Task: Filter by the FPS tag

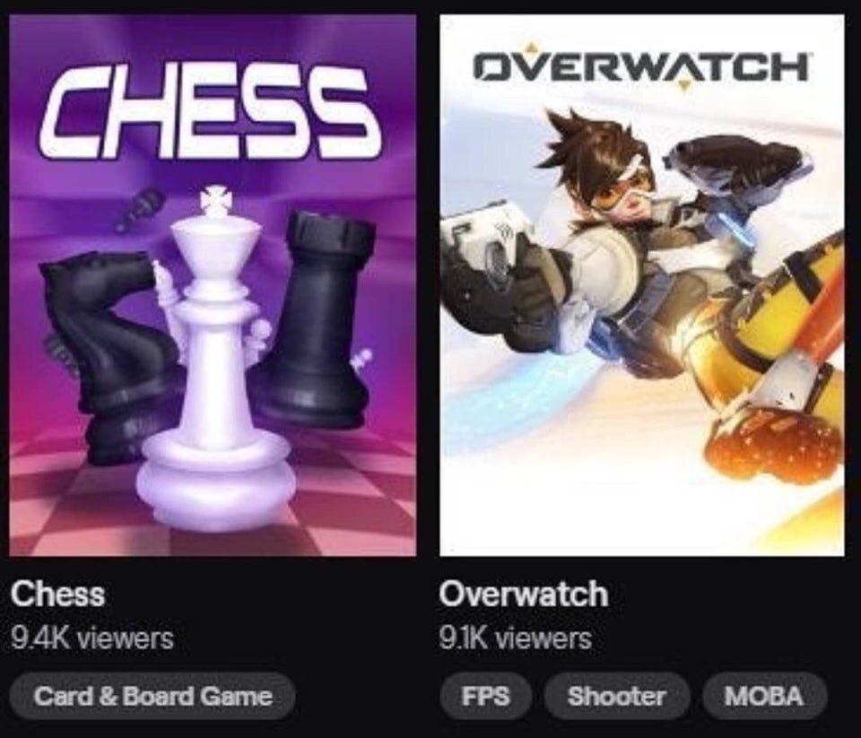Action: click(x=485, y=696)
